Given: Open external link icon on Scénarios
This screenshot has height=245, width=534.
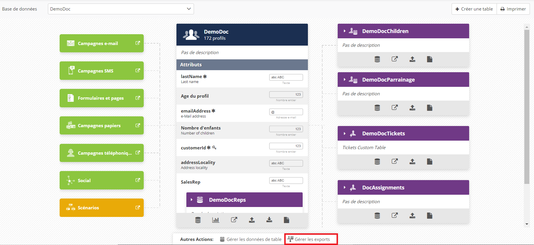Looking at the screenshot, I should coord(138,208).
